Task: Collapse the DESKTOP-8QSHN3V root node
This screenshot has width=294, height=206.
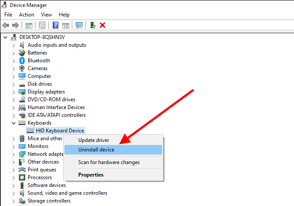Action: pos(6,38)
